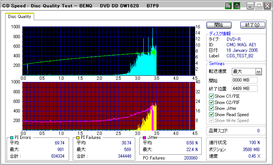Minimize the CD Speed window

pos(250,6)
